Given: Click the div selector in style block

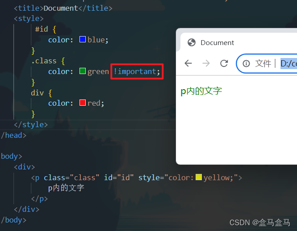Looking at the screenshot, I should (38, 93).
